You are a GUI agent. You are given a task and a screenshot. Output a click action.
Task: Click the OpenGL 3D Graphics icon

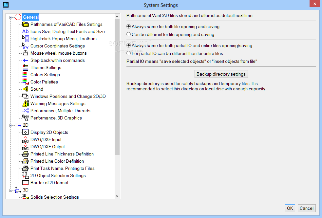[x=26, y=118]
